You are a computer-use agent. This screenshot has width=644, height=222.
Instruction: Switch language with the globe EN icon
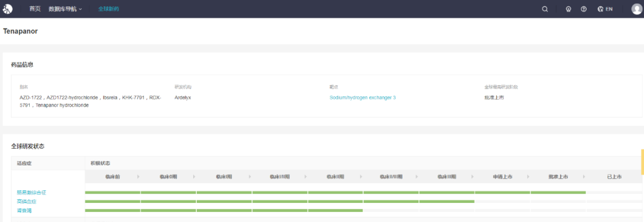[x=605, y=9]
